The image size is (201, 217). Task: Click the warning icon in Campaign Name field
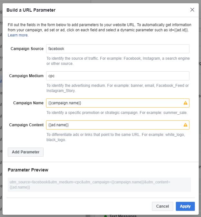pyautogui.click(x=186, y=103)
